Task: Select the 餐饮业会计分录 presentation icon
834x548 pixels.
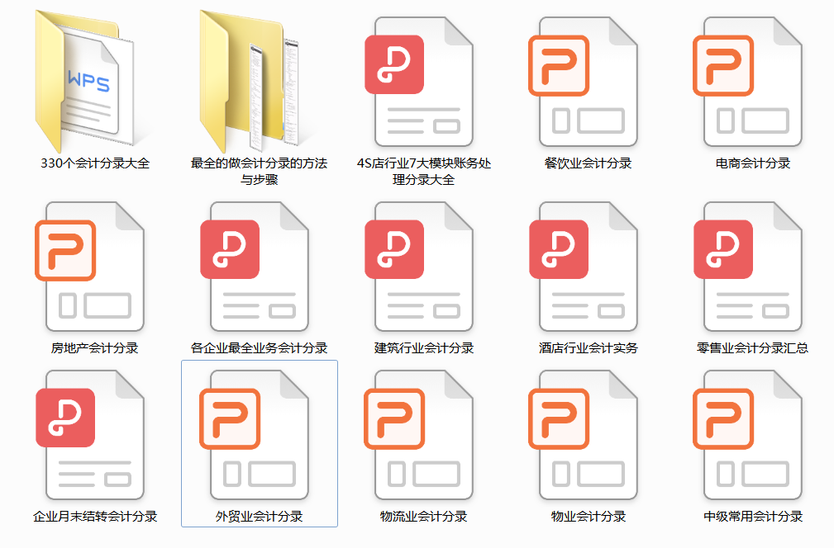Action: coord(584,82)
